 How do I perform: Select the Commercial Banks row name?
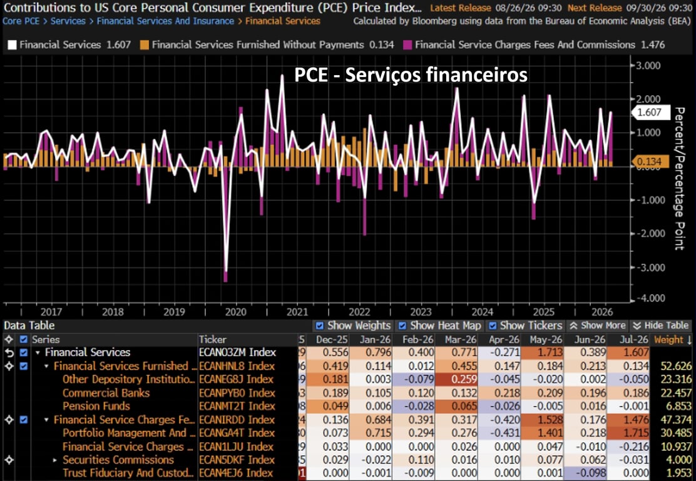coord(106,393)
